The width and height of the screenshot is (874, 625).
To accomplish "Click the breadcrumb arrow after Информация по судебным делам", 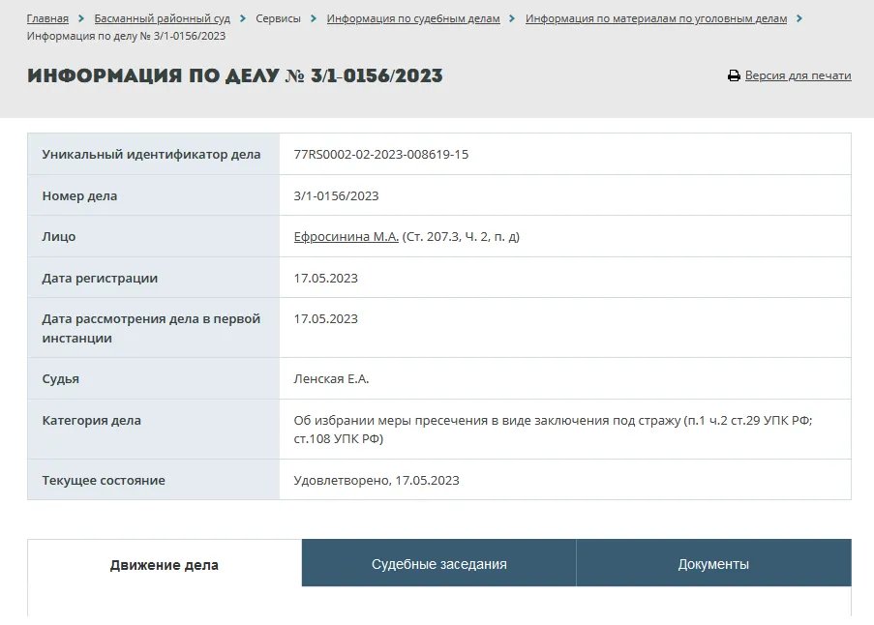I will tap(513, 19).
